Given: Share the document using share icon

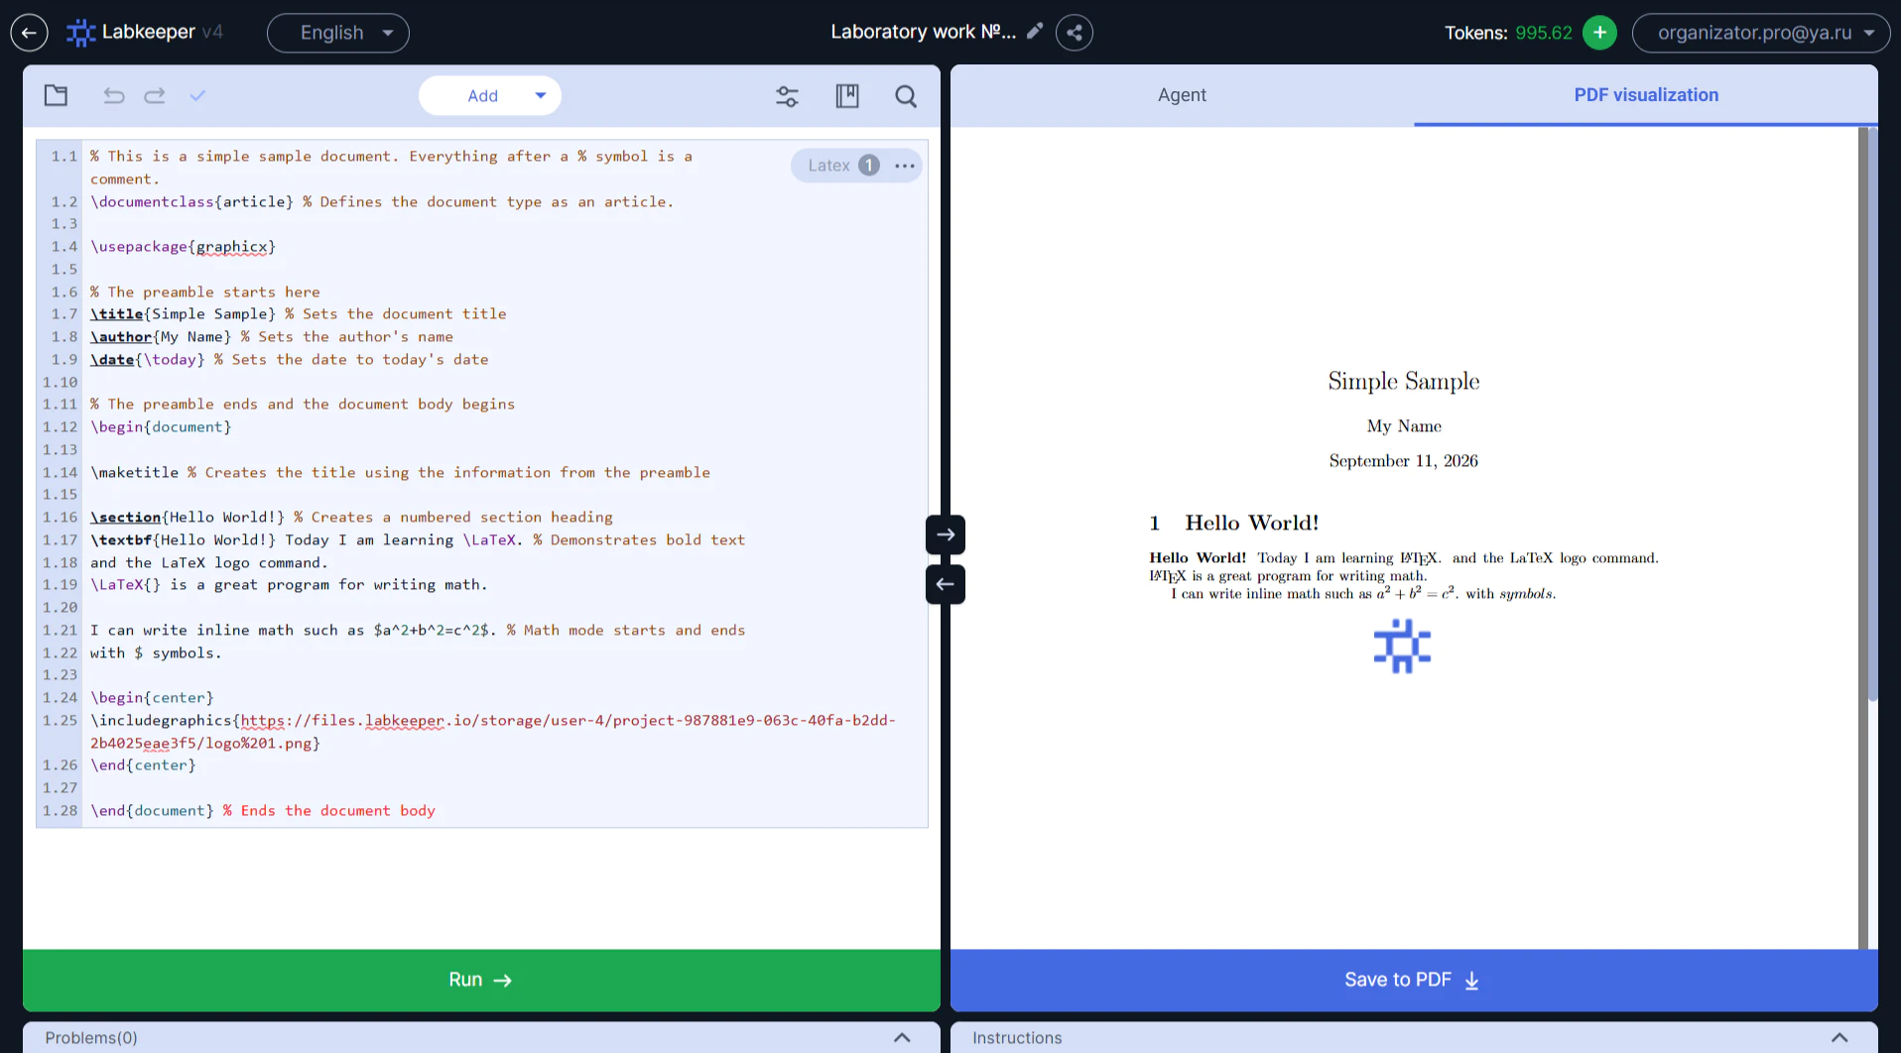Looking at the screenshot, I should (1075, 33).
